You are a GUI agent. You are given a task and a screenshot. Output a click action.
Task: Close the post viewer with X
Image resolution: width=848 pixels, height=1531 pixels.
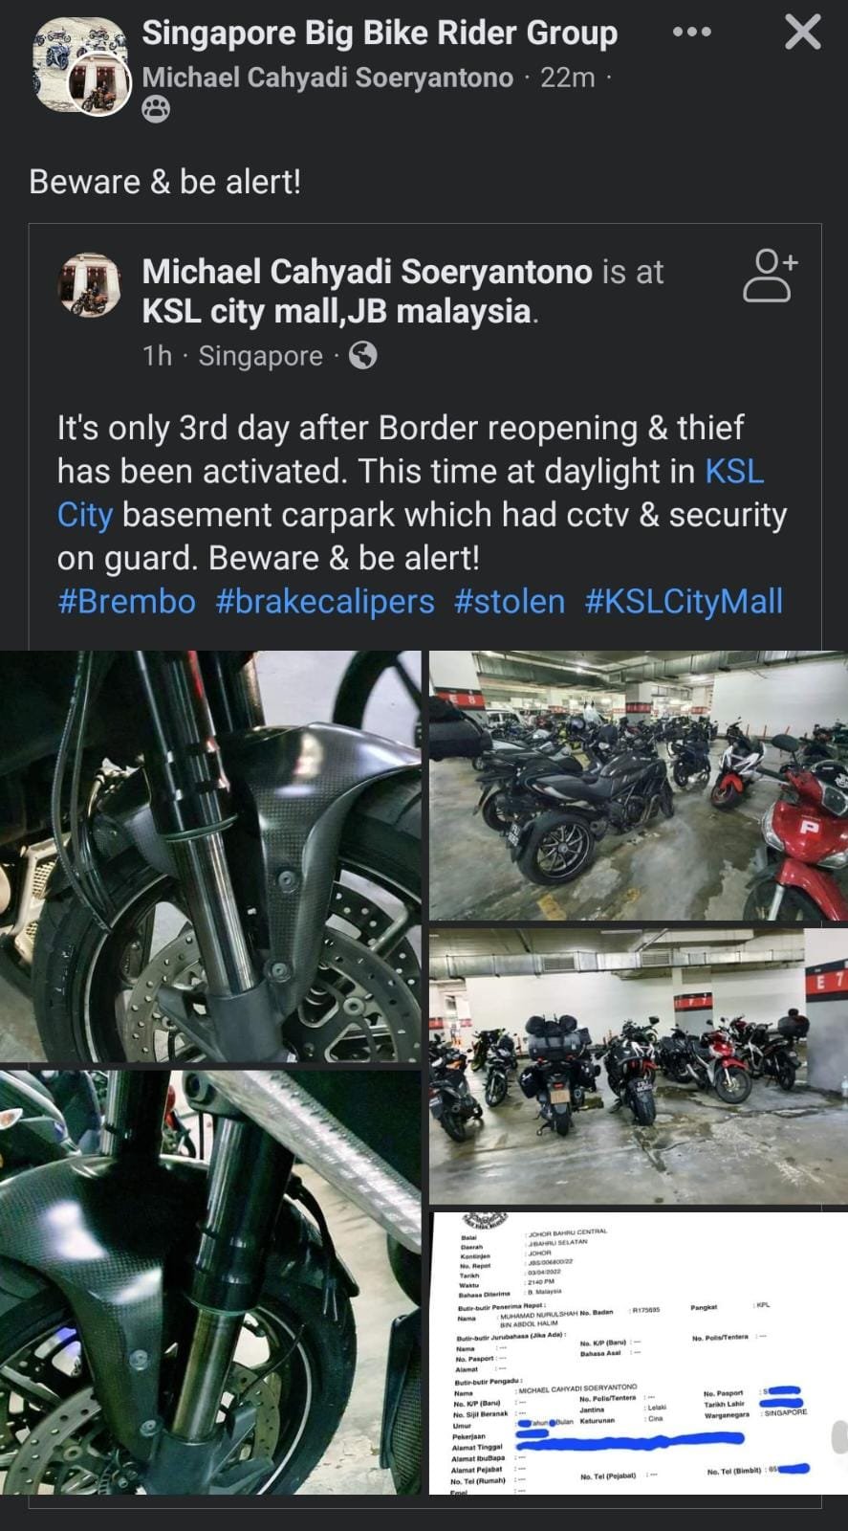click(x=802, y=32)
